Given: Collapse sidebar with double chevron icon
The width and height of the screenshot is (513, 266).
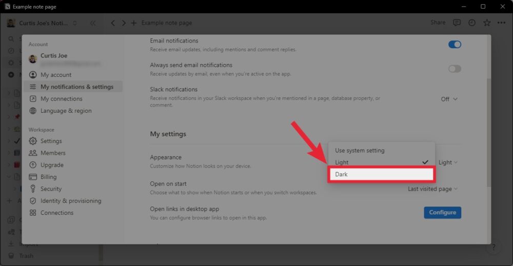Looking at the screenshot, I should (93, 23).
